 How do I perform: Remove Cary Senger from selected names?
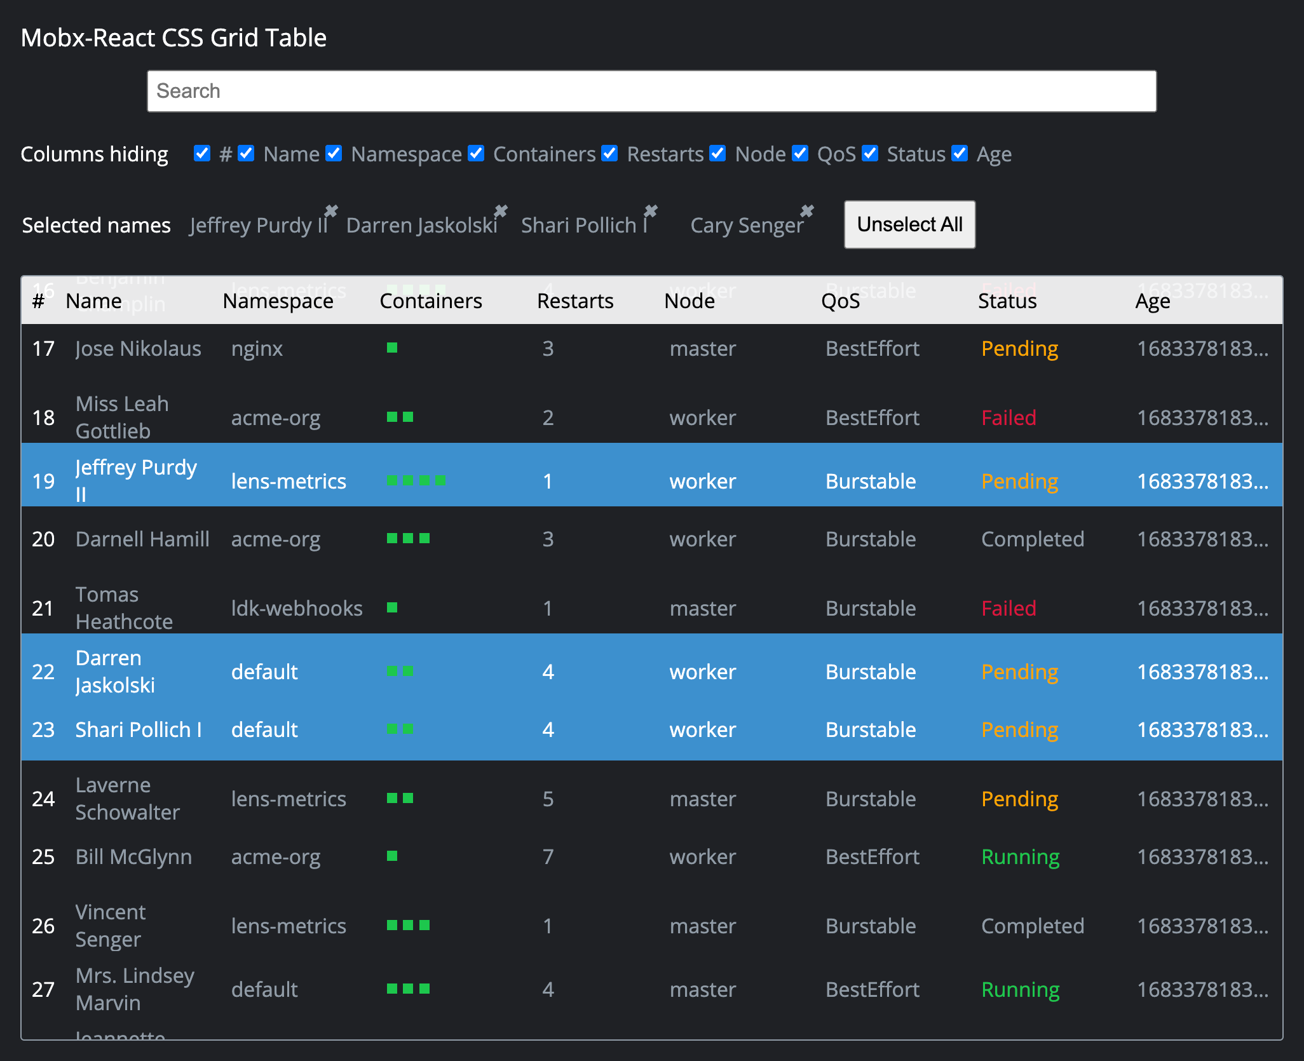pyautogui.click(x=807, y=211)
